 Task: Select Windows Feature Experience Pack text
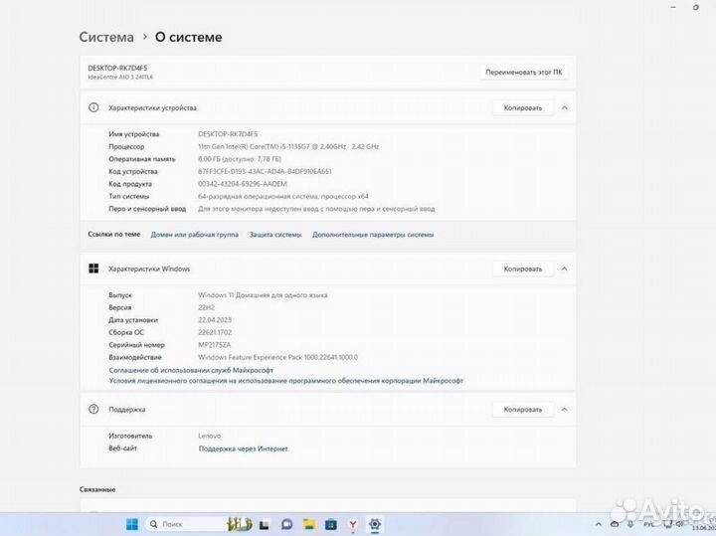tap(278, 357)
